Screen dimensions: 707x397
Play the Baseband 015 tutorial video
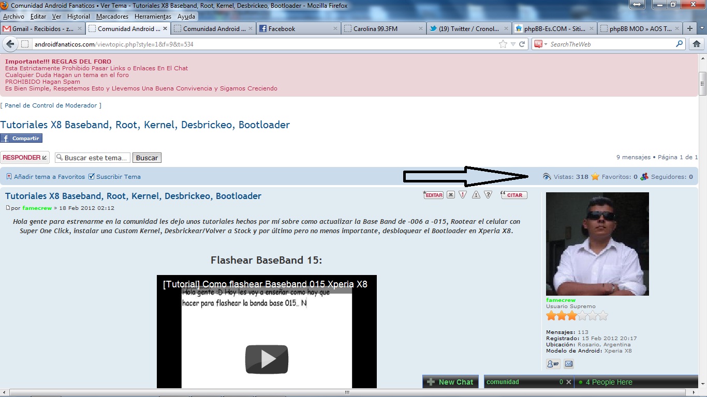(x=267, y=359)
